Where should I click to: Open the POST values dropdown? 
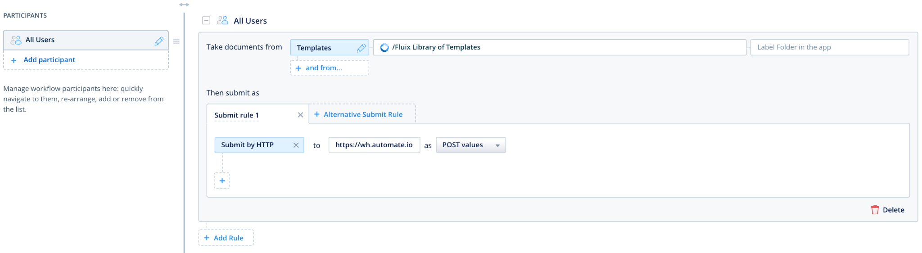(471, 145)
